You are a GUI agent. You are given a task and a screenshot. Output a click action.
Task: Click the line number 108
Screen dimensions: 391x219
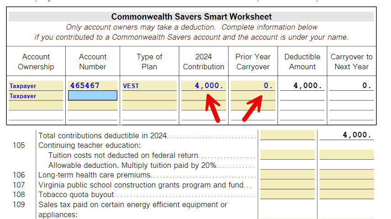tap(19, 194)
